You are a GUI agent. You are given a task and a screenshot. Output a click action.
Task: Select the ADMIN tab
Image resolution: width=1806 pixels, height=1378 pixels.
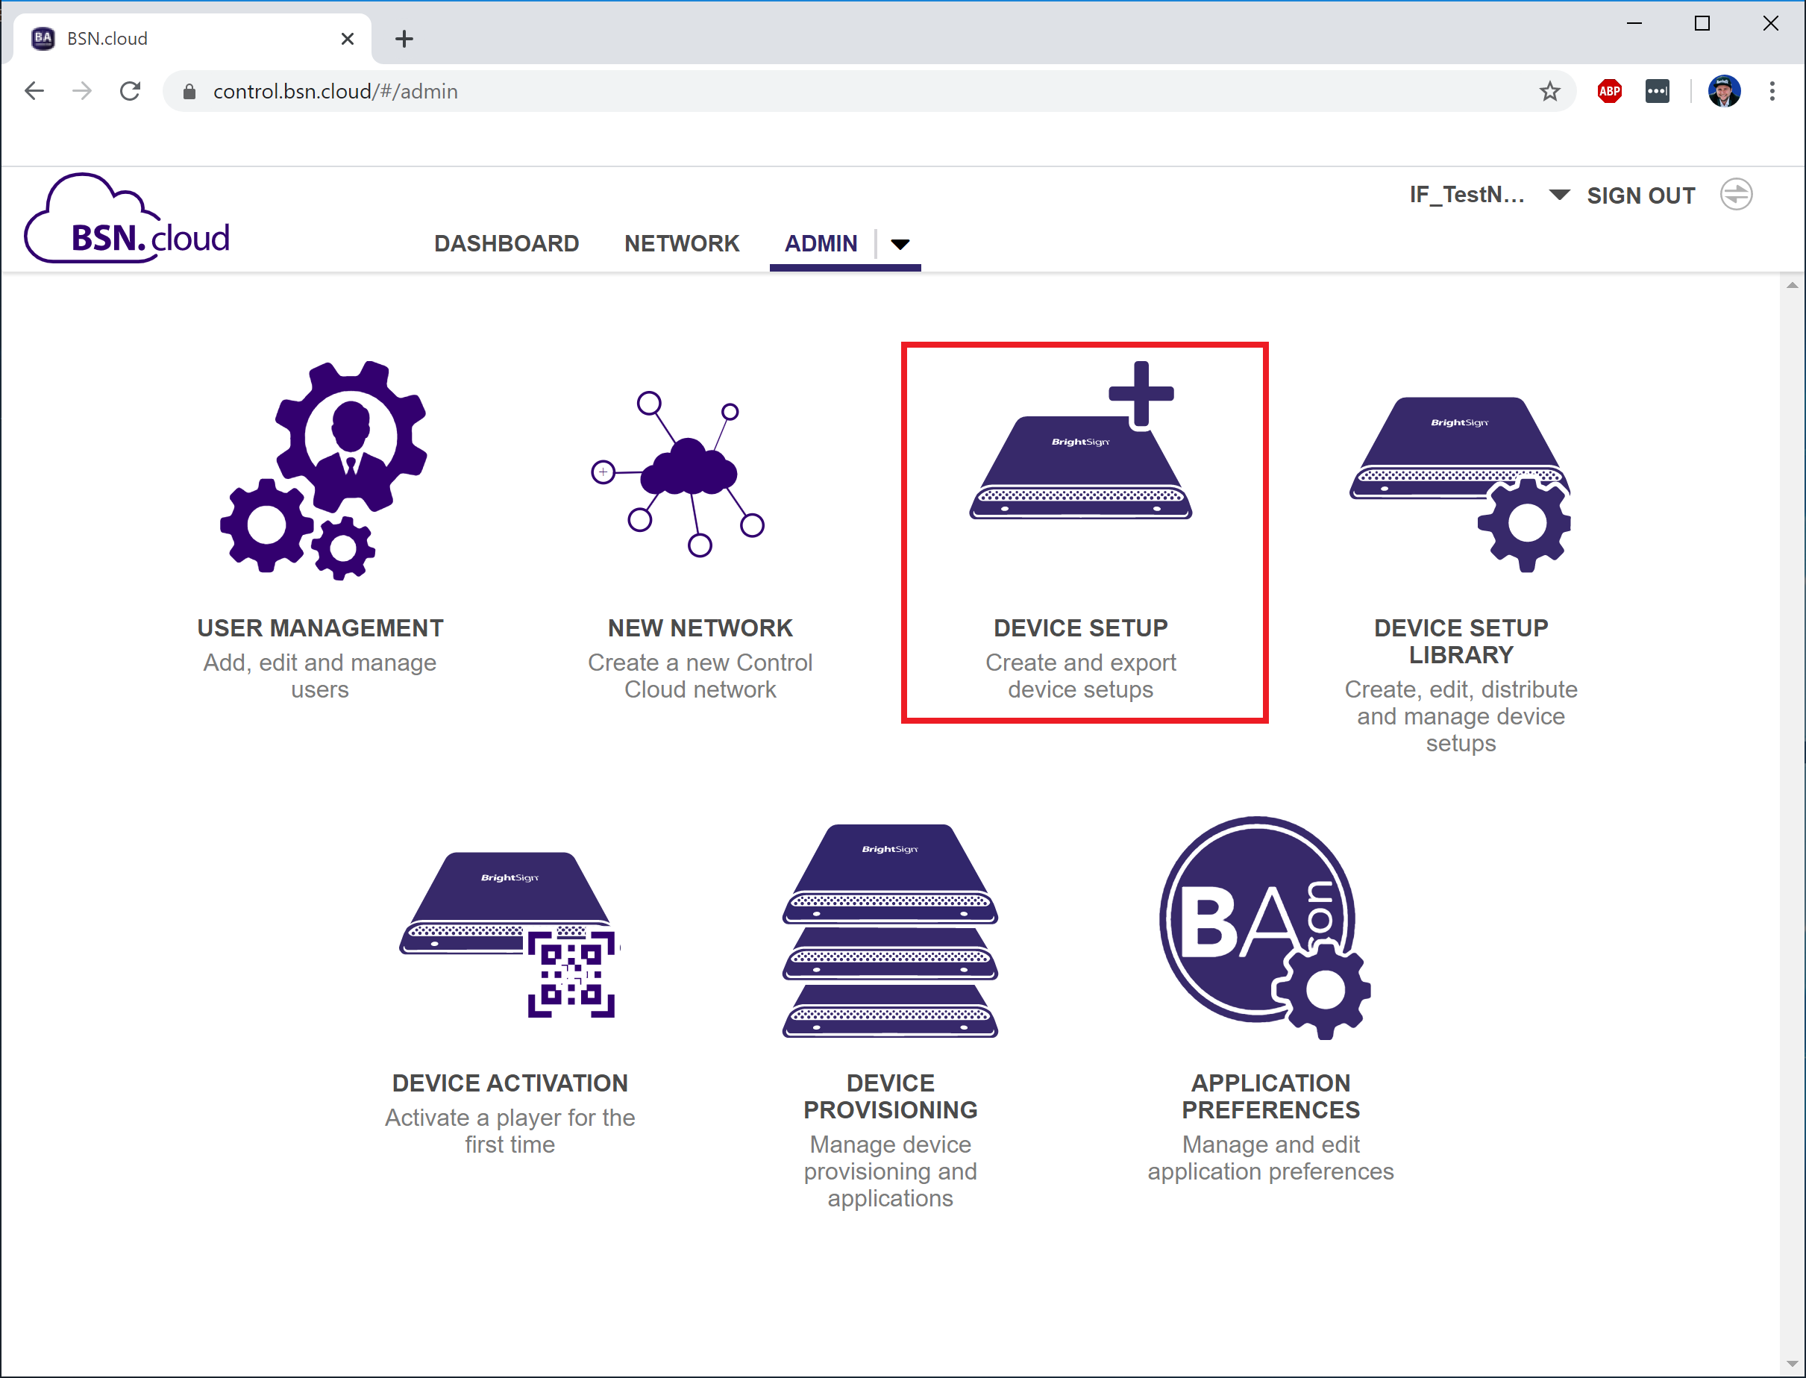tap(821, 244)
